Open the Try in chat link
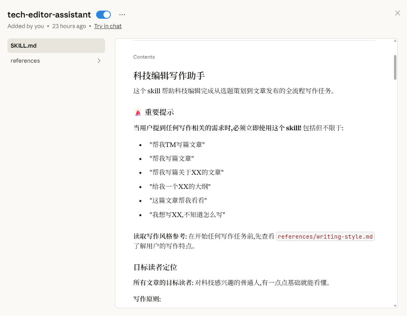This screenshot has height=316, width=407. coord(108,26)
